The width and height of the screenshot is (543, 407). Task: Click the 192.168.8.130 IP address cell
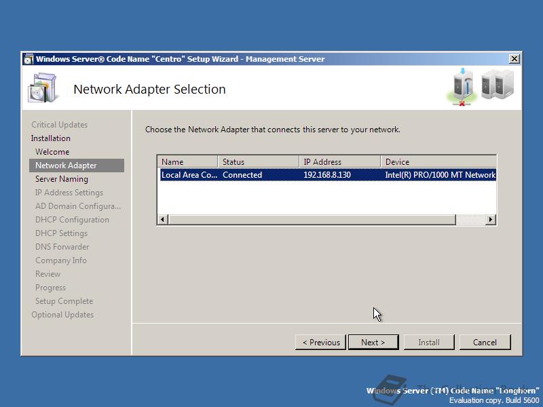[327, 175]
